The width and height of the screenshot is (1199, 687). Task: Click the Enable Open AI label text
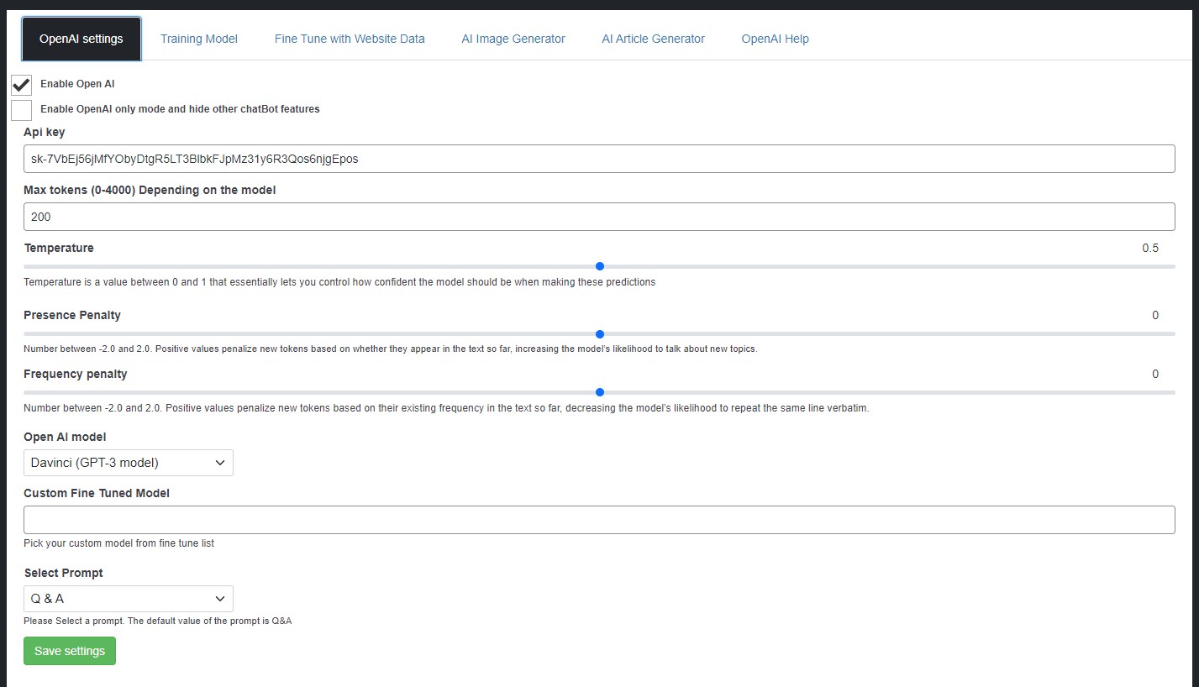(x=77, y=84)
